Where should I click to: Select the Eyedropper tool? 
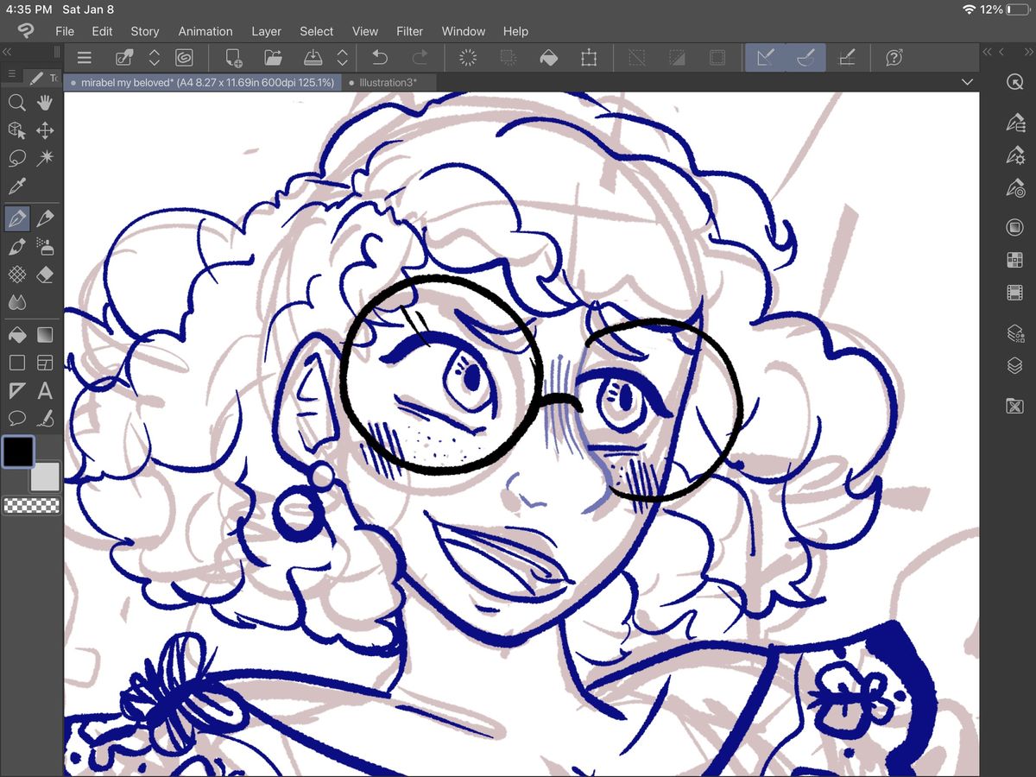click(16, 186)
